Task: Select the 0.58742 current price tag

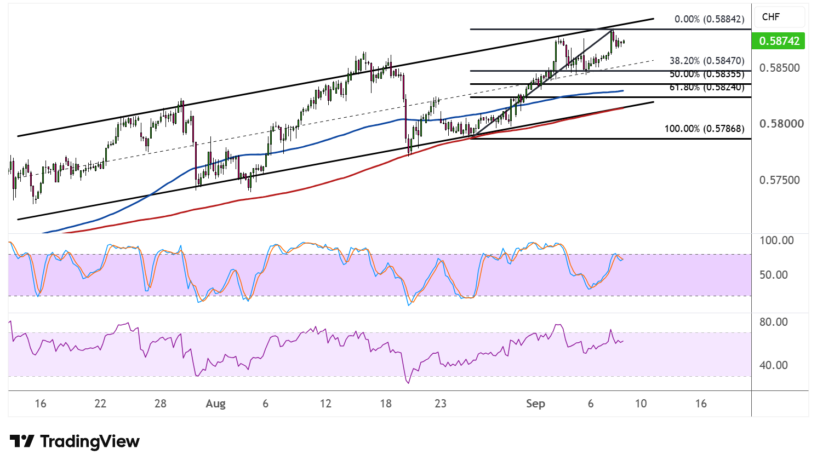Action: [779, 41]
